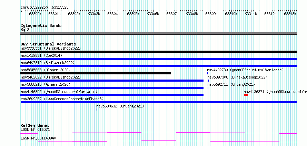
Task: Click the nsv5462892 (ByrskaBishop2022) label
Action: pyautogui.click(x=51, y=77)
